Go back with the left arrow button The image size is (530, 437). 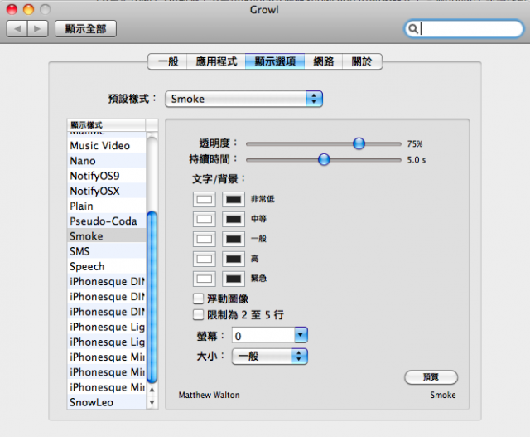coord(17,29)
